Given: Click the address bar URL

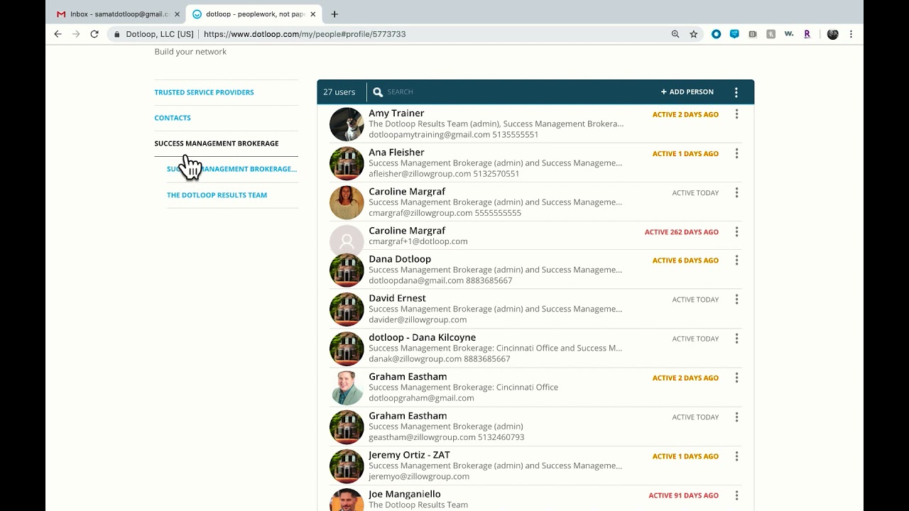Looking at the screenshot, I should (305, 34).
